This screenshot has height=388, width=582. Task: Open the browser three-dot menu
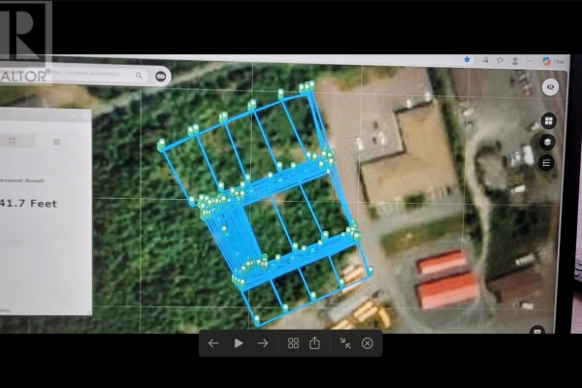pos(530,61)
